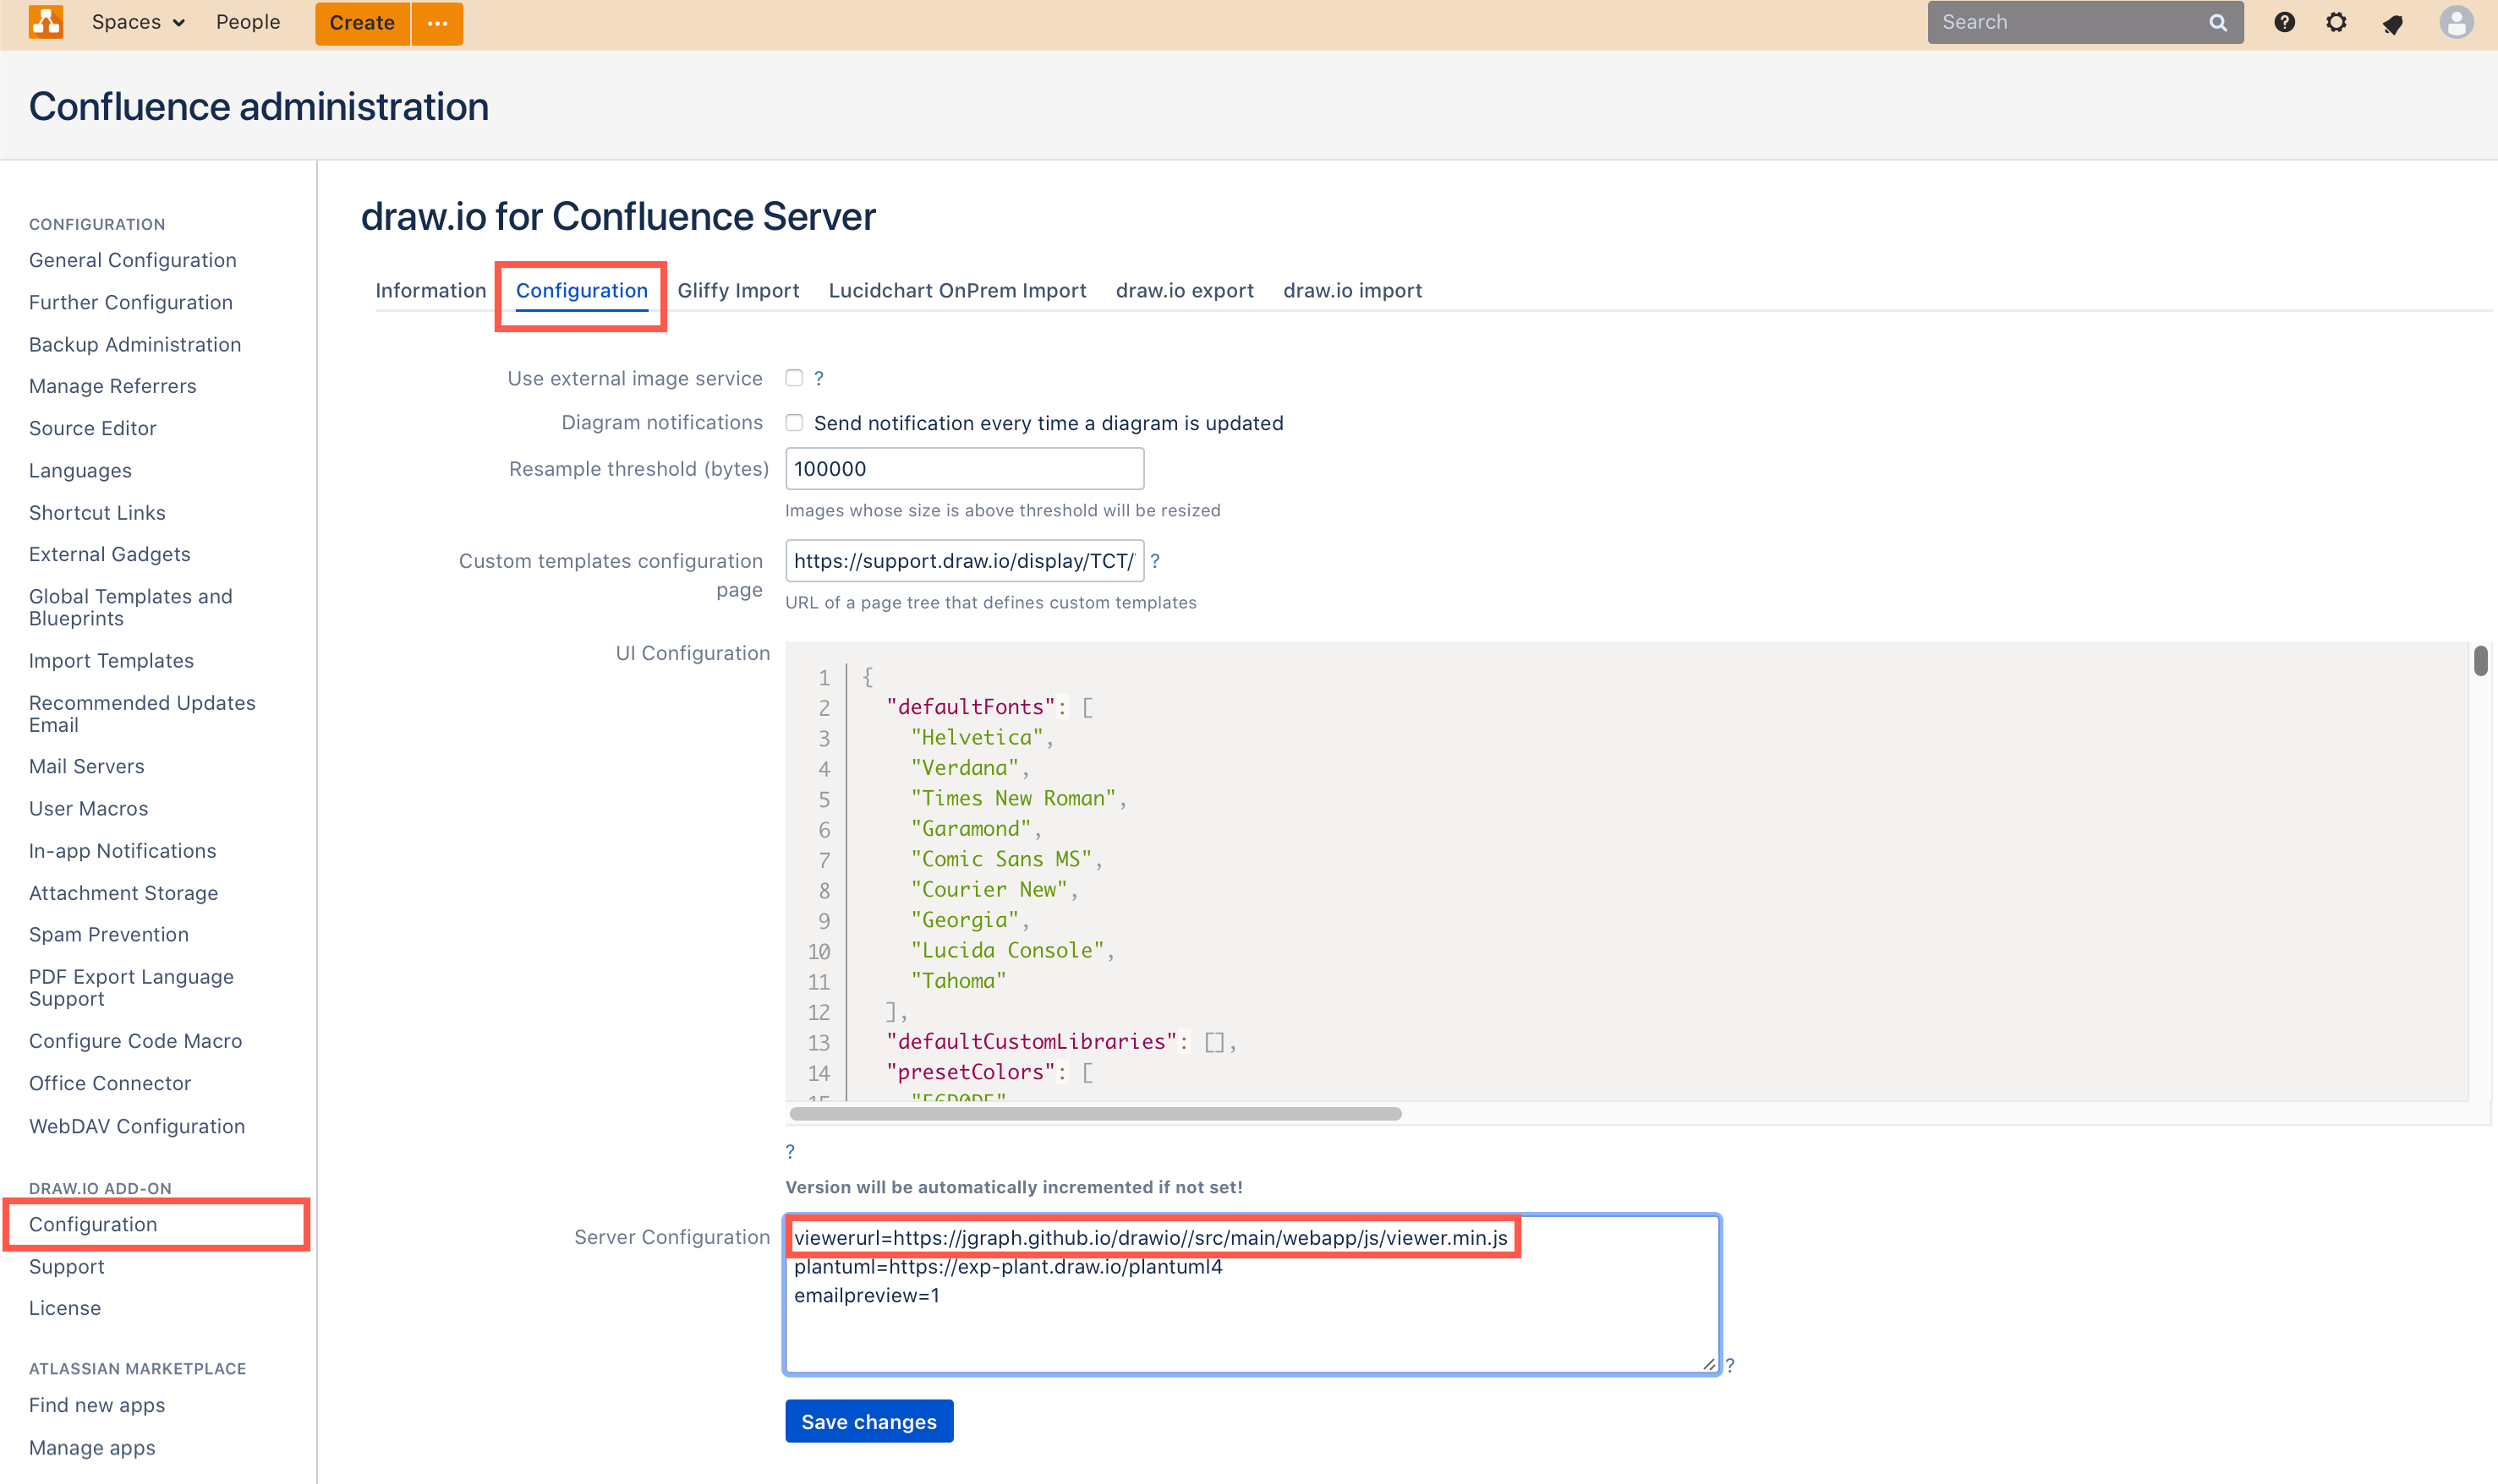Viewport: 2498px width, 1484px height.
Task: Click the search magnifier icon
Action: pos(2219,21)
